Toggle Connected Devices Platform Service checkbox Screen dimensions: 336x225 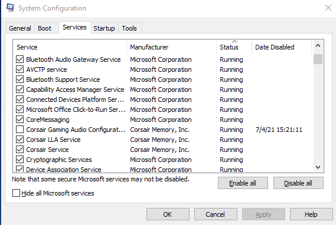19,100
